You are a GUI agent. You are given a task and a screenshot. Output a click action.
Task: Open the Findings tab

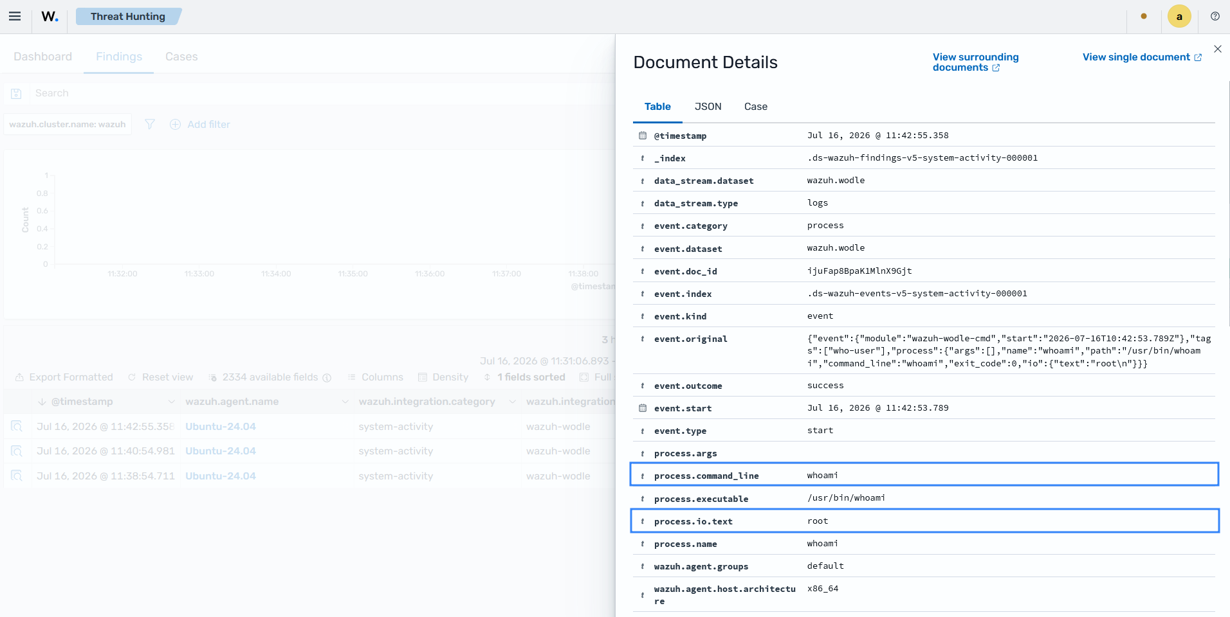coord(119,57)
